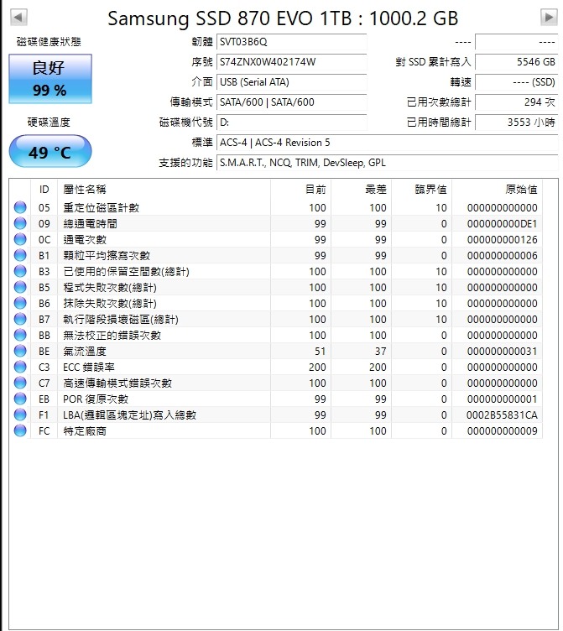Image resolution: width=563 pixels, height=631 pixels.
Task: Select the ECC 錯誤率 attribute name
Action: (x=89, y=367)
